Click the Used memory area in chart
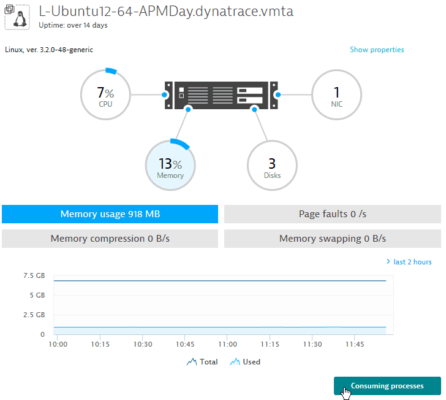Viewport: 446px width, 400px height. click(220, 331)
